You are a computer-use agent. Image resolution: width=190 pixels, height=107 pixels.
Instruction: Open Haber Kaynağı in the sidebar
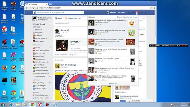point(40,24)
